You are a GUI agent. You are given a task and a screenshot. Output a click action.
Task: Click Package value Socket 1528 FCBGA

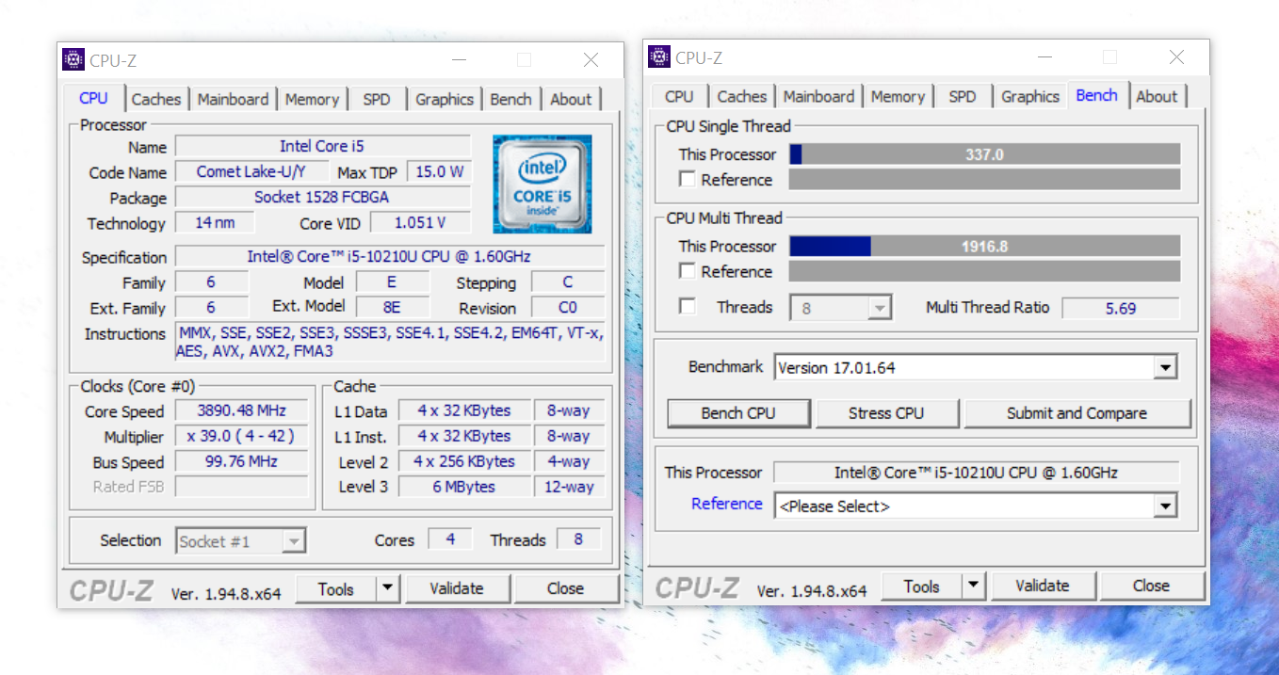click(x=322, y=197)
